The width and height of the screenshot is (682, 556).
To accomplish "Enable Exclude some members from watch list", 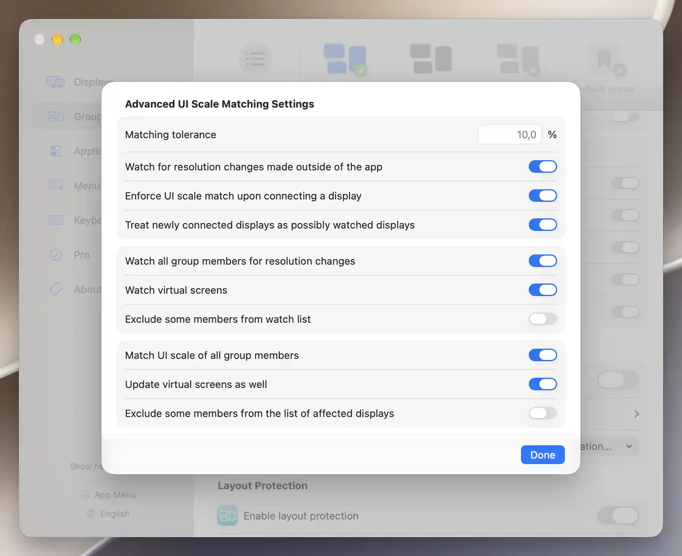I will tap(543, 319).
